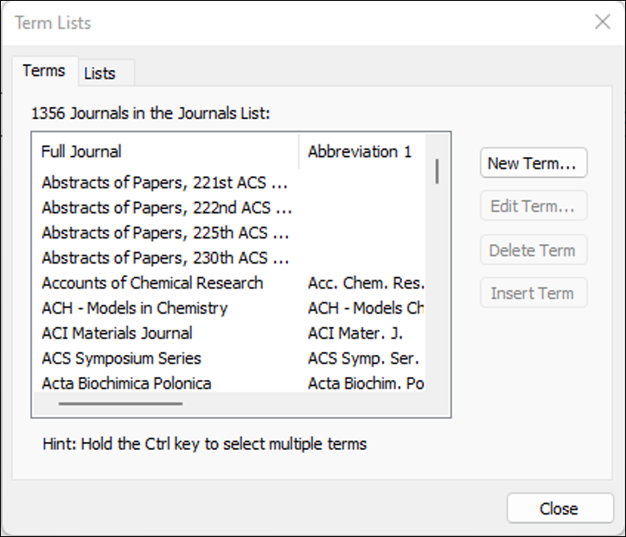Pick Abstracts of Papers, 230th ACS row
This screenshot has height=537, width=626.
[x=165, y=258]
